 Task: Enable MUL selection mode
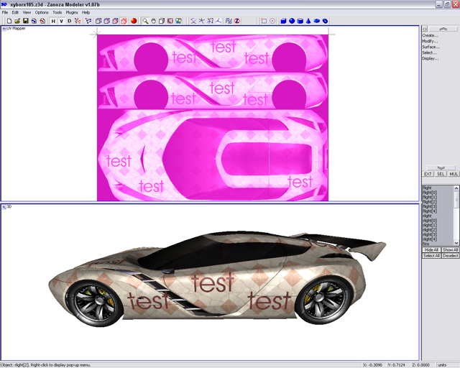454,174
